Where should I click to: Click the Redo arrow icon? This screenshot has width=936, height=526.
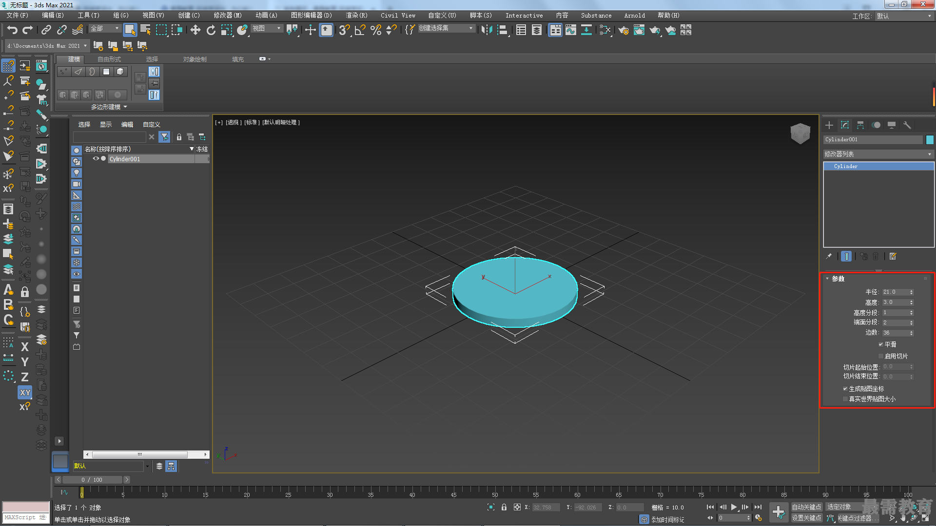(x=28, y=30)
